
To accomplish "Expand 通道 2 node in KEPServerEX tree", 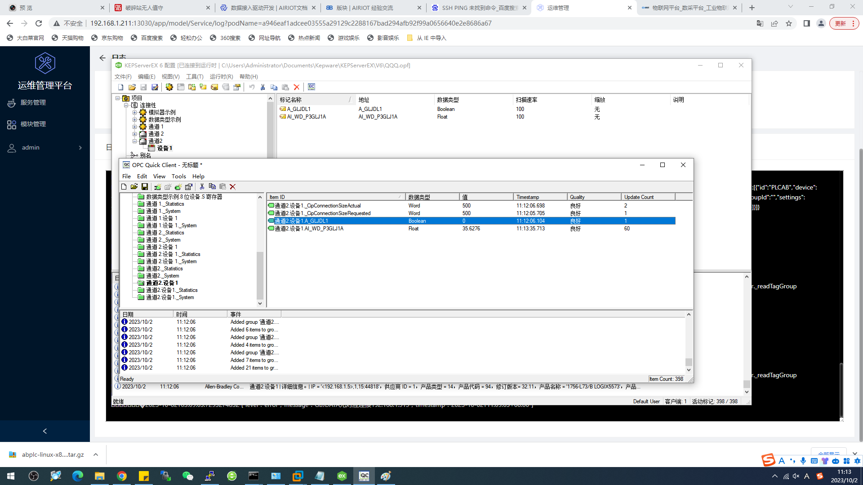I will (134, 134).
